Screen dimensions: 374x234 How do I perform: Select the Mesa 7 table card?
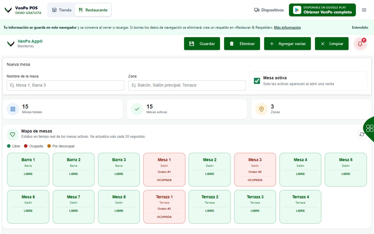tap(74, 207)
